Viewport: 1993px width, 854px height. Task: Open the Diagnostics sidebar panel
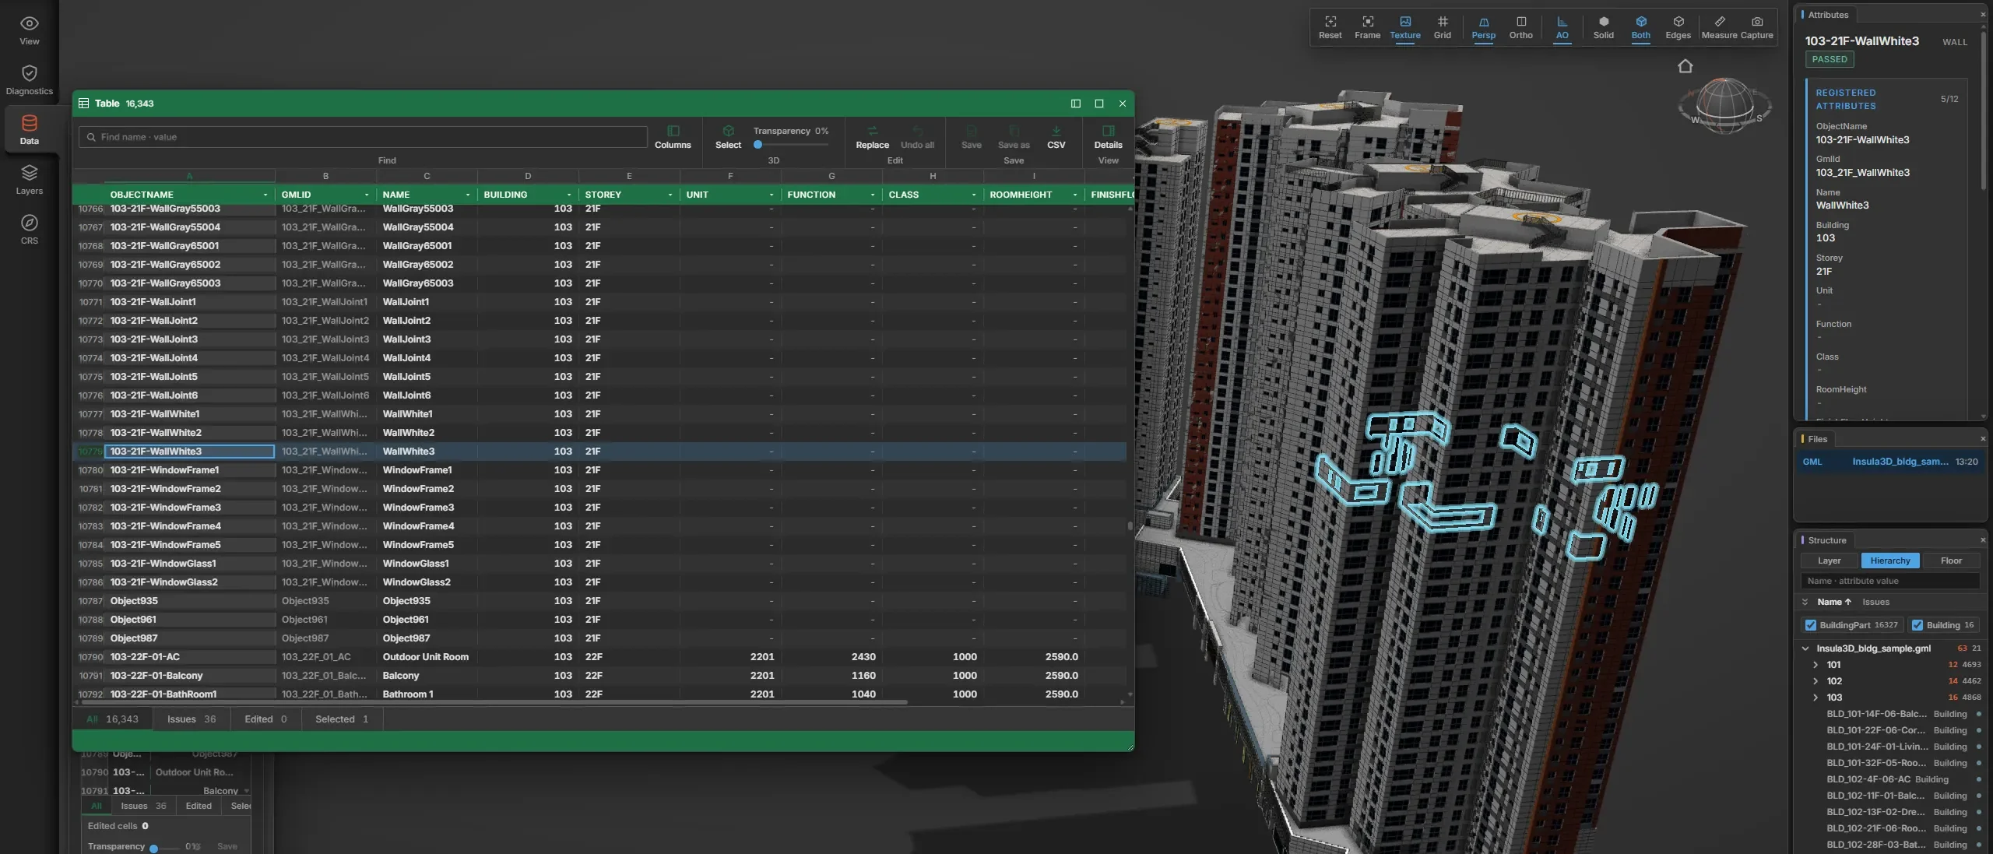[29, 80]
